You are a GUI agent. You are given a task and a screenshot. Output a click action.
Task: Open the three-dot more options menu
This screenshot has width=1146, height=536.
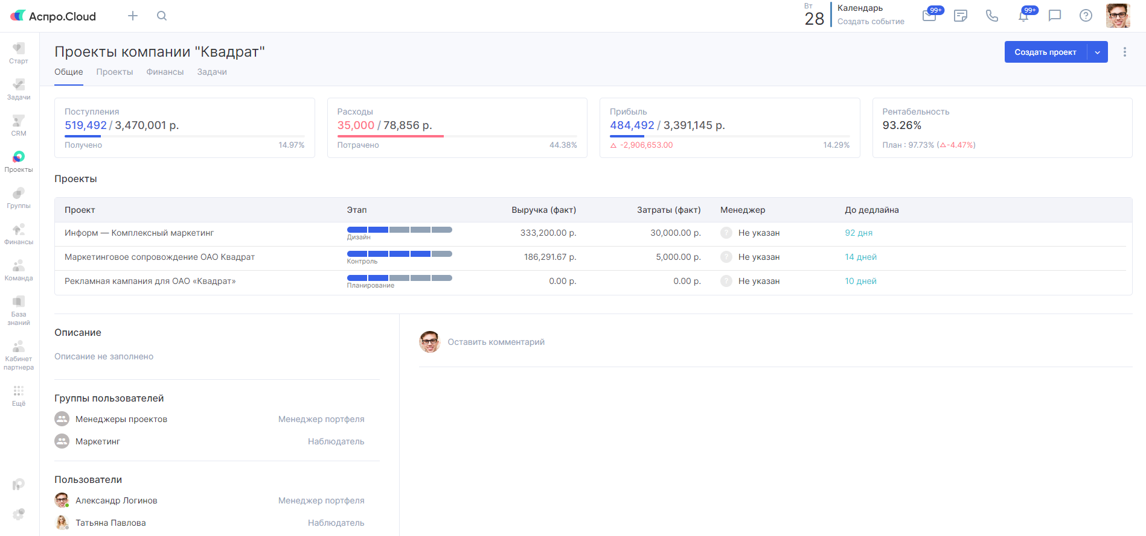pos(1124,52)
